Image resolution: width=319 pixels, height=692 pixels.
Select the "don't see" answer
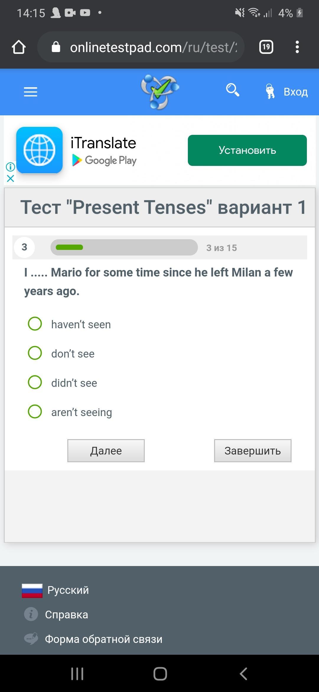pos(35,353)
